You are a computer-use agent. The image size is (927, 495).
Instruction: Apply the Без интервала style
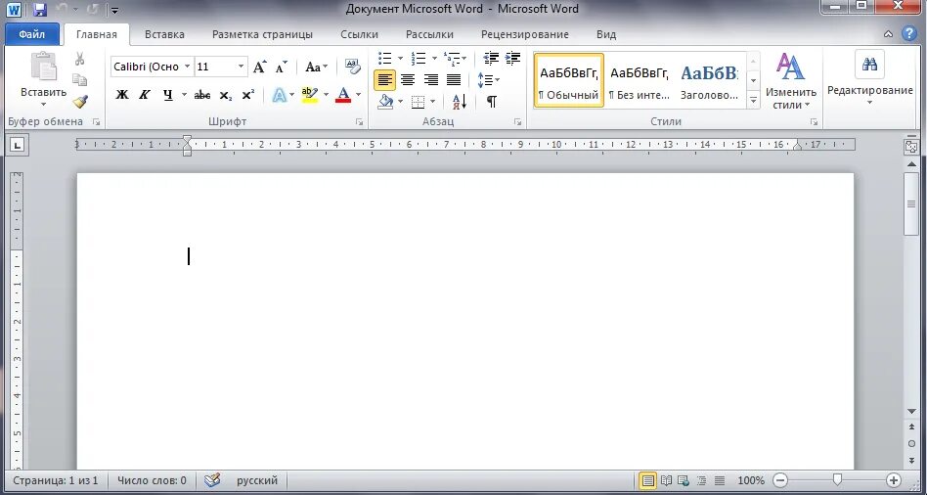pyautogui.click(x=640, y=80)
